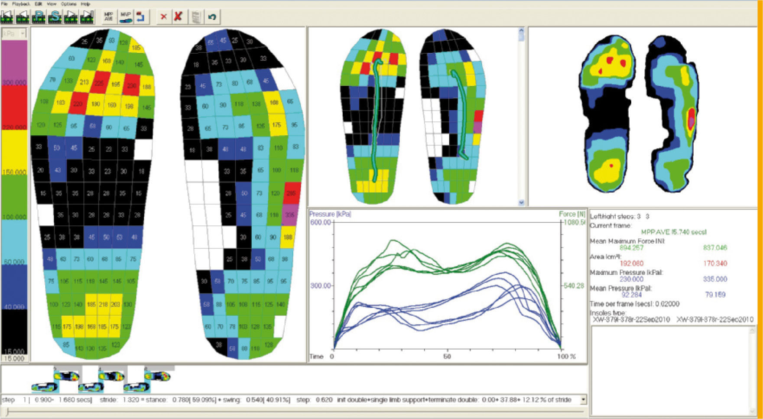Open the kPa units dropdown
Image resolution: width=763 pixels, height=419 pixels.
23,33
